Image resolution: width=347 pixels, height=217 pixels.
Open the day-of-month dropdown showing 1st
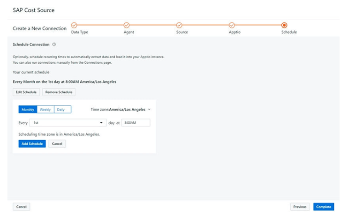68,123
